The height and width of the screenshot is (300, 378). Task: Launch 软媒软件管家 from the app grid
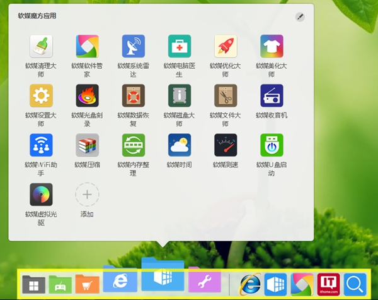87,46
